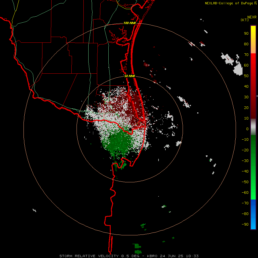Viewport: 258px width, 258px height.
Task: Click the 70 knot scale value
Action: pos(246,55)
